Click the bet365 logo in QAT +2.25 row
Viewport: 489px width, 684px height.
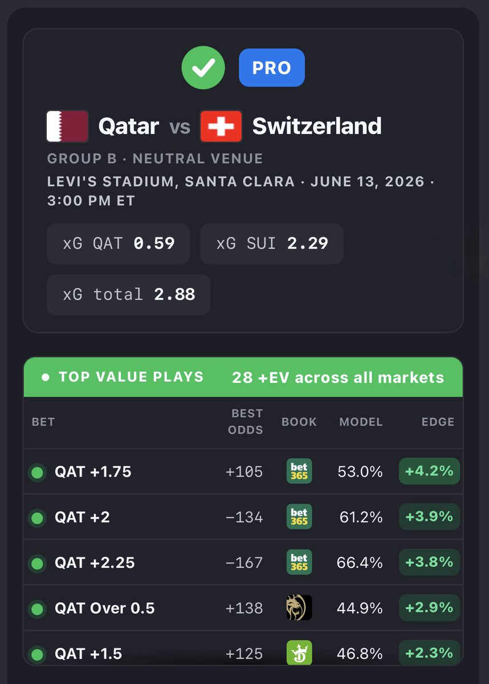[x=299, y=563]
